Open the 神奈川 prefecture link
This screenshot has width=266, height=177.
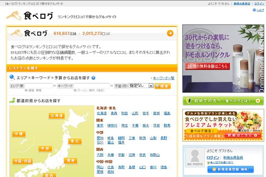click(x=112, y=125)
